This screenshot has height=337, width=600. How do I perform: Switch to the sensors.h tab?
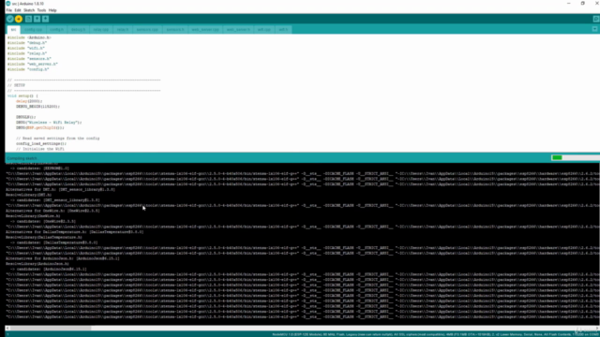[x=175, y=29]
